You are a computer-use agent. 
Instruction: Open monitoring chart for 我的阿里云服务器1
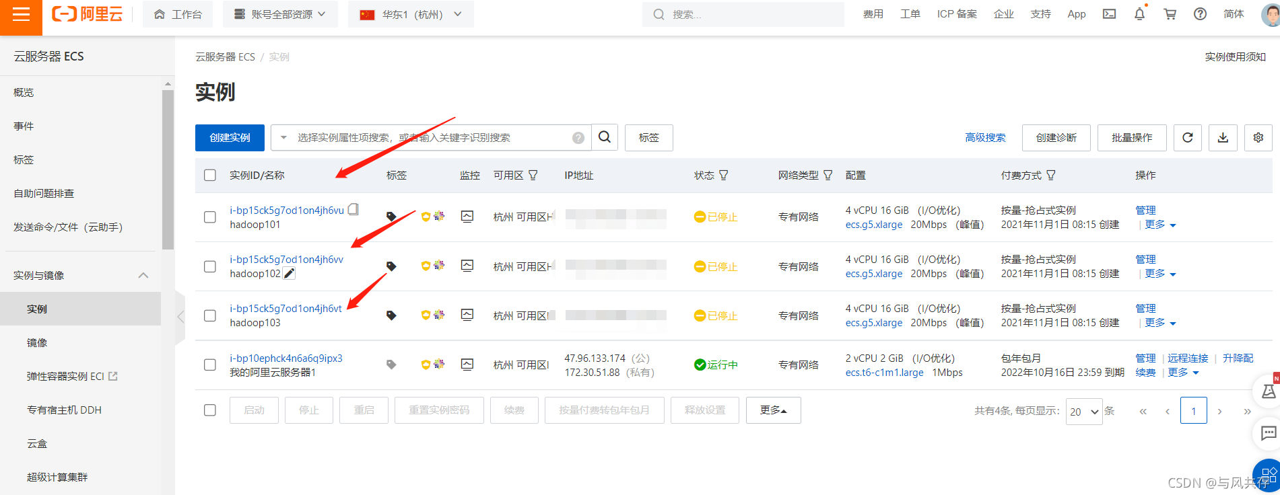click(467, 364)
